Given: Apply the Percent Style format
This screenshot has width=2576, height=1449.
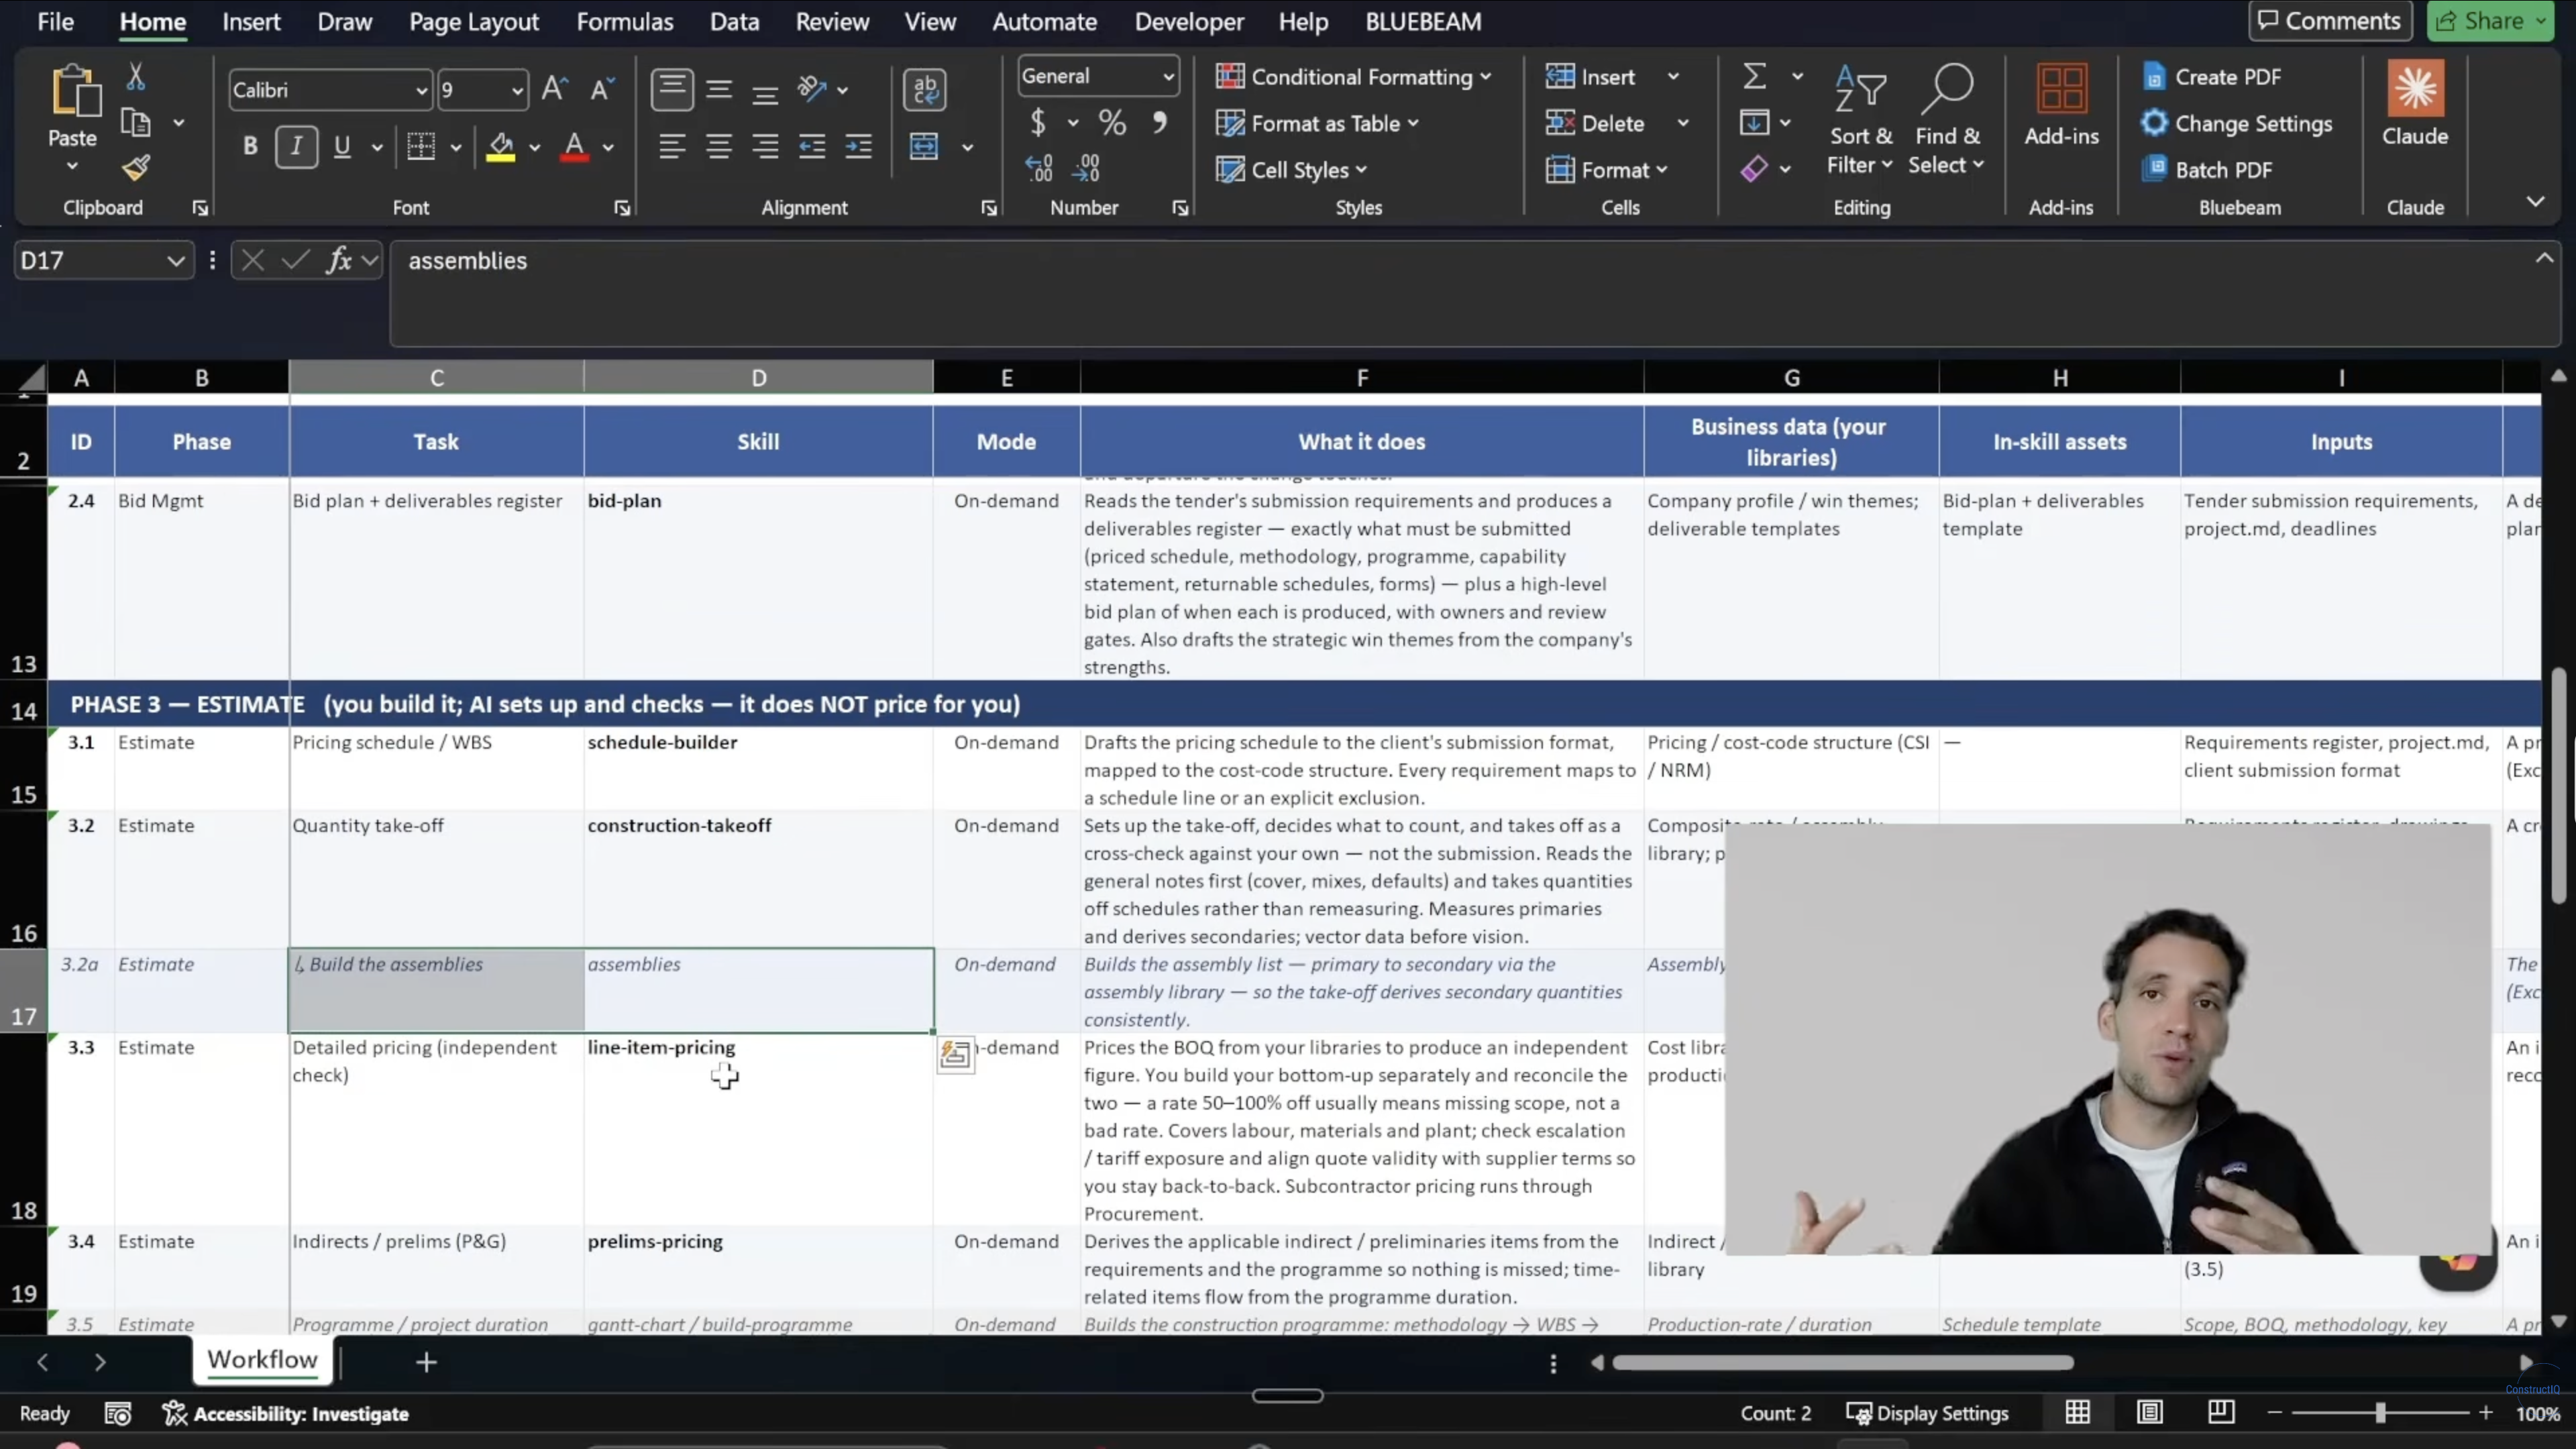Looking at the screenshot, I should pos(1112,122).
